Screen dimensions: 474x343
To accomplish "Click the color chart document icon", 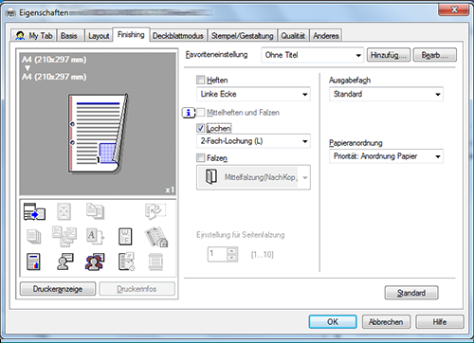I will (x=33, y=262).
